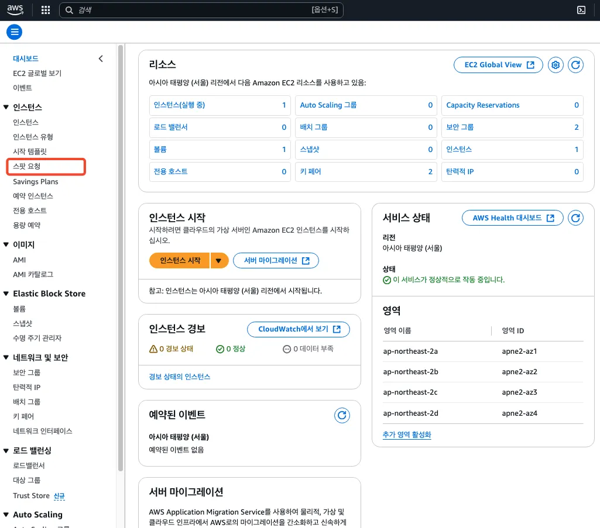Collapse the Auto Scaling sidebar section

click(x=6, y=515)
